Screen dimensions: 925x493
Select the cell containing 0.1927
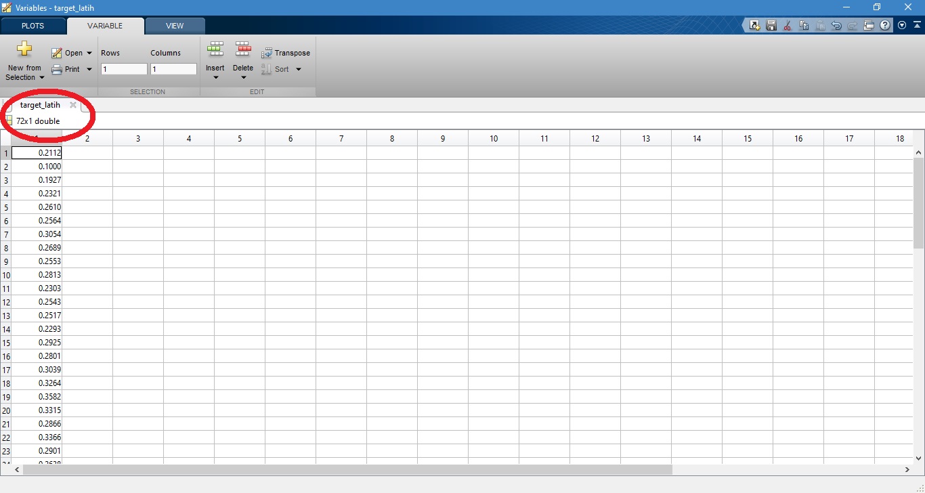pos(37,180)
